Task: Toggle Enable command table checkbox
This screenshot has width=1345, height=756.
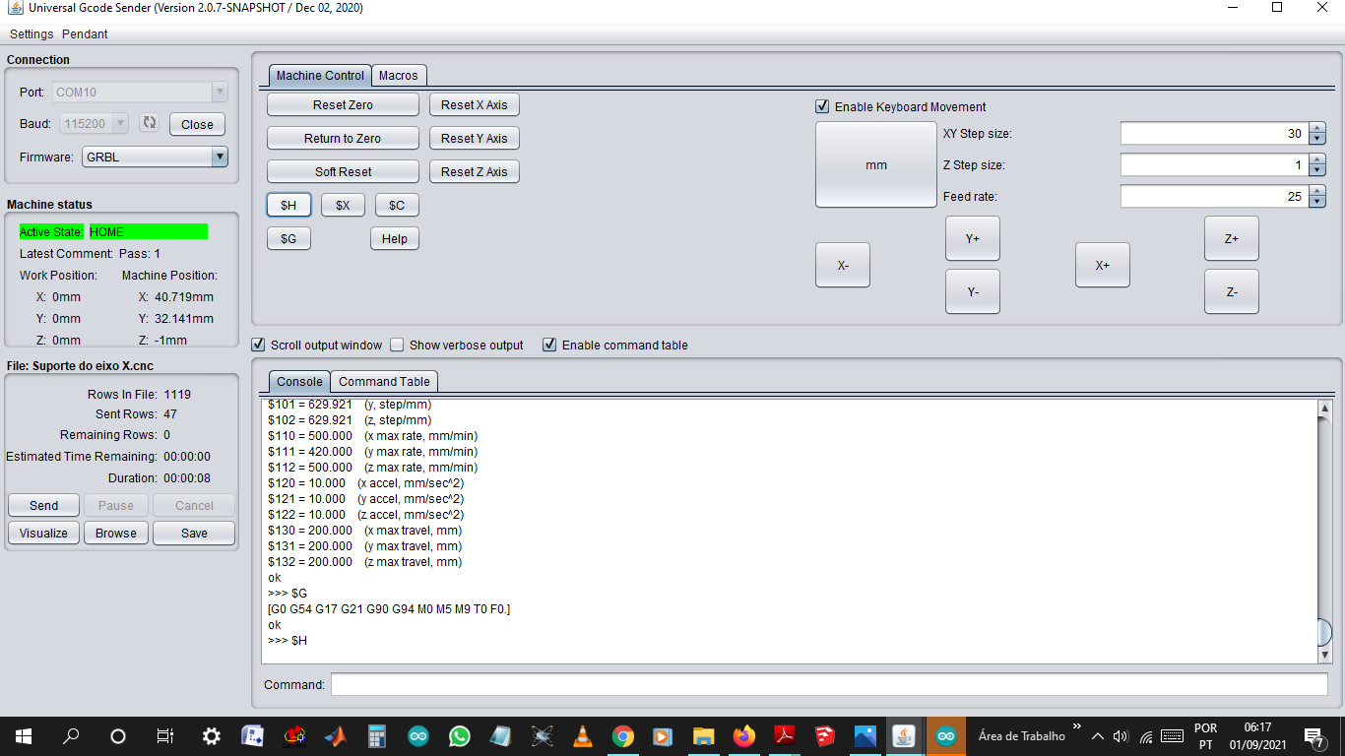Action: tap(549, 345)
